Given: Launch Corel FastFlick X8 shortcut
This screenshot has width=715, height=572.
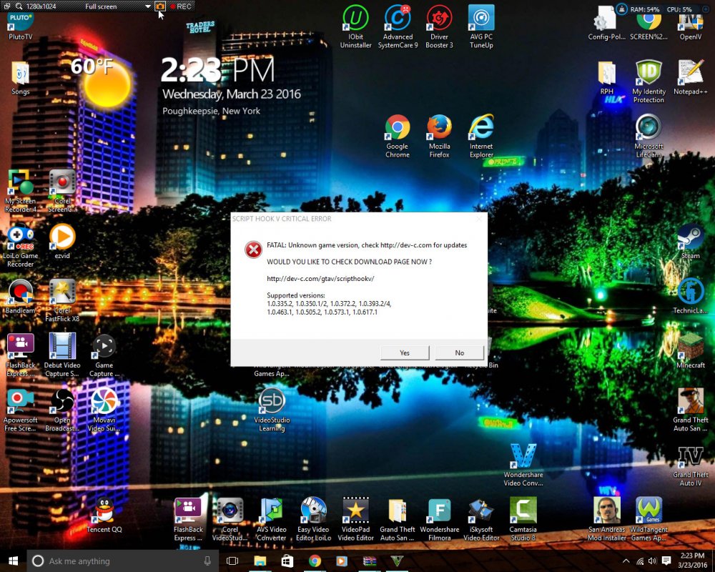Looking at the screenshot, I should 62,300.
